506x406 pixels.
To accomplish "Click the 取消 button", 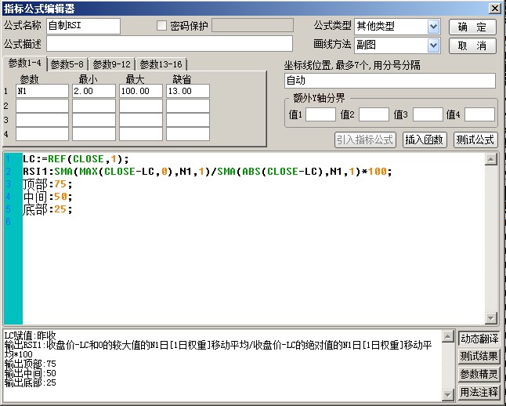I will coord(472,46).
